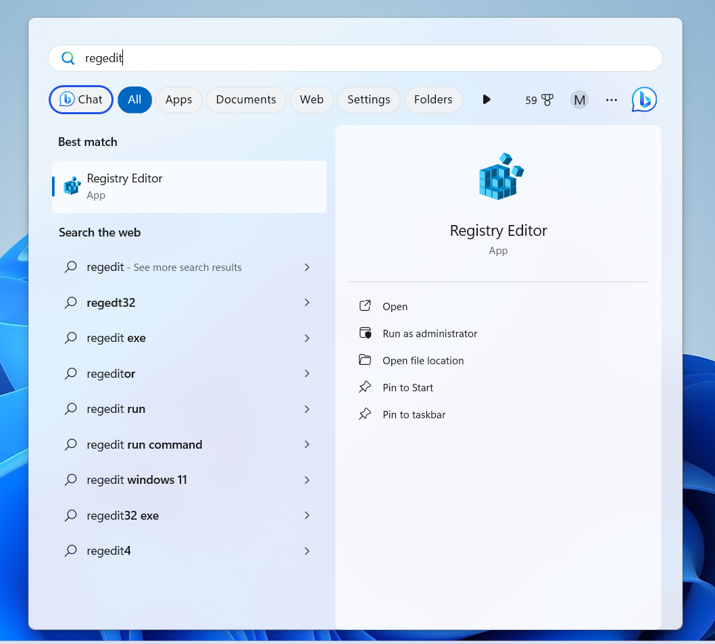Screen dimensions: 715x644
Task: Open the Registry Editor best match result
Action: (189, 187)
